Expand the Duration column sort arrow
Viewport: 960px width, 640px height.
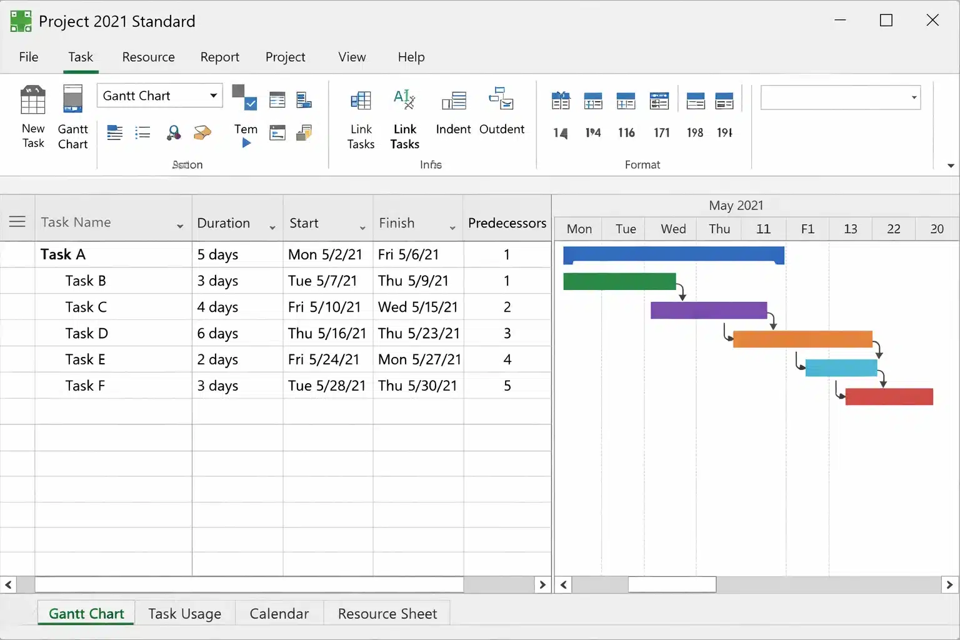[272, 228]
